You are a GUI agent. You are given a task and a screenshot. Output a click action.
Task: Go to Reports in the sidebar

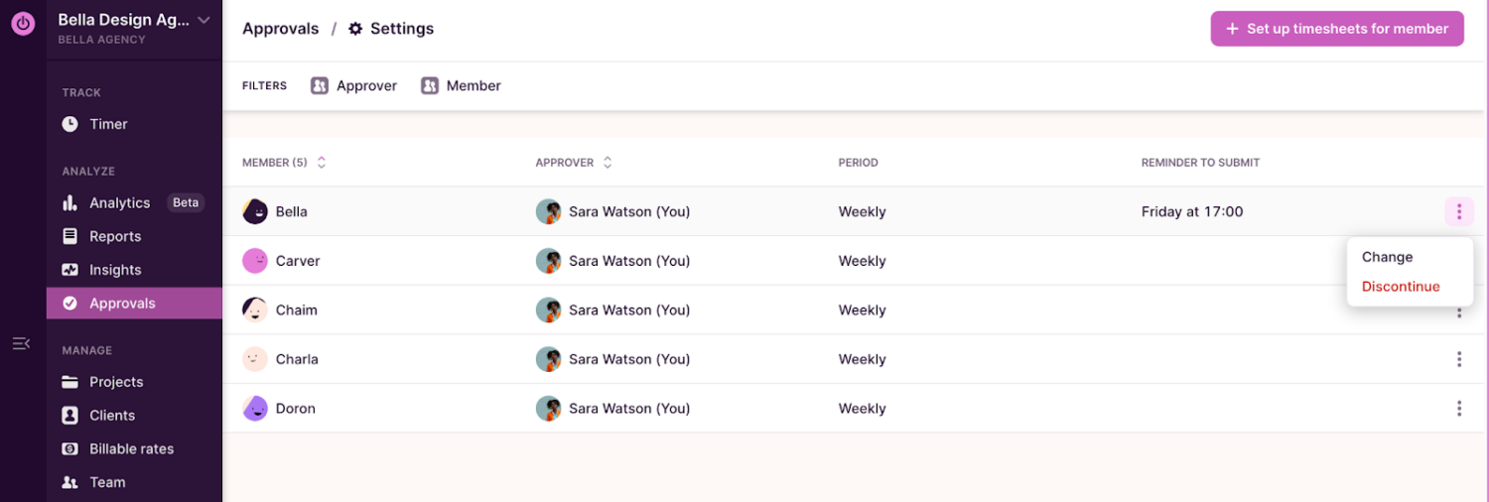(115, 236)
